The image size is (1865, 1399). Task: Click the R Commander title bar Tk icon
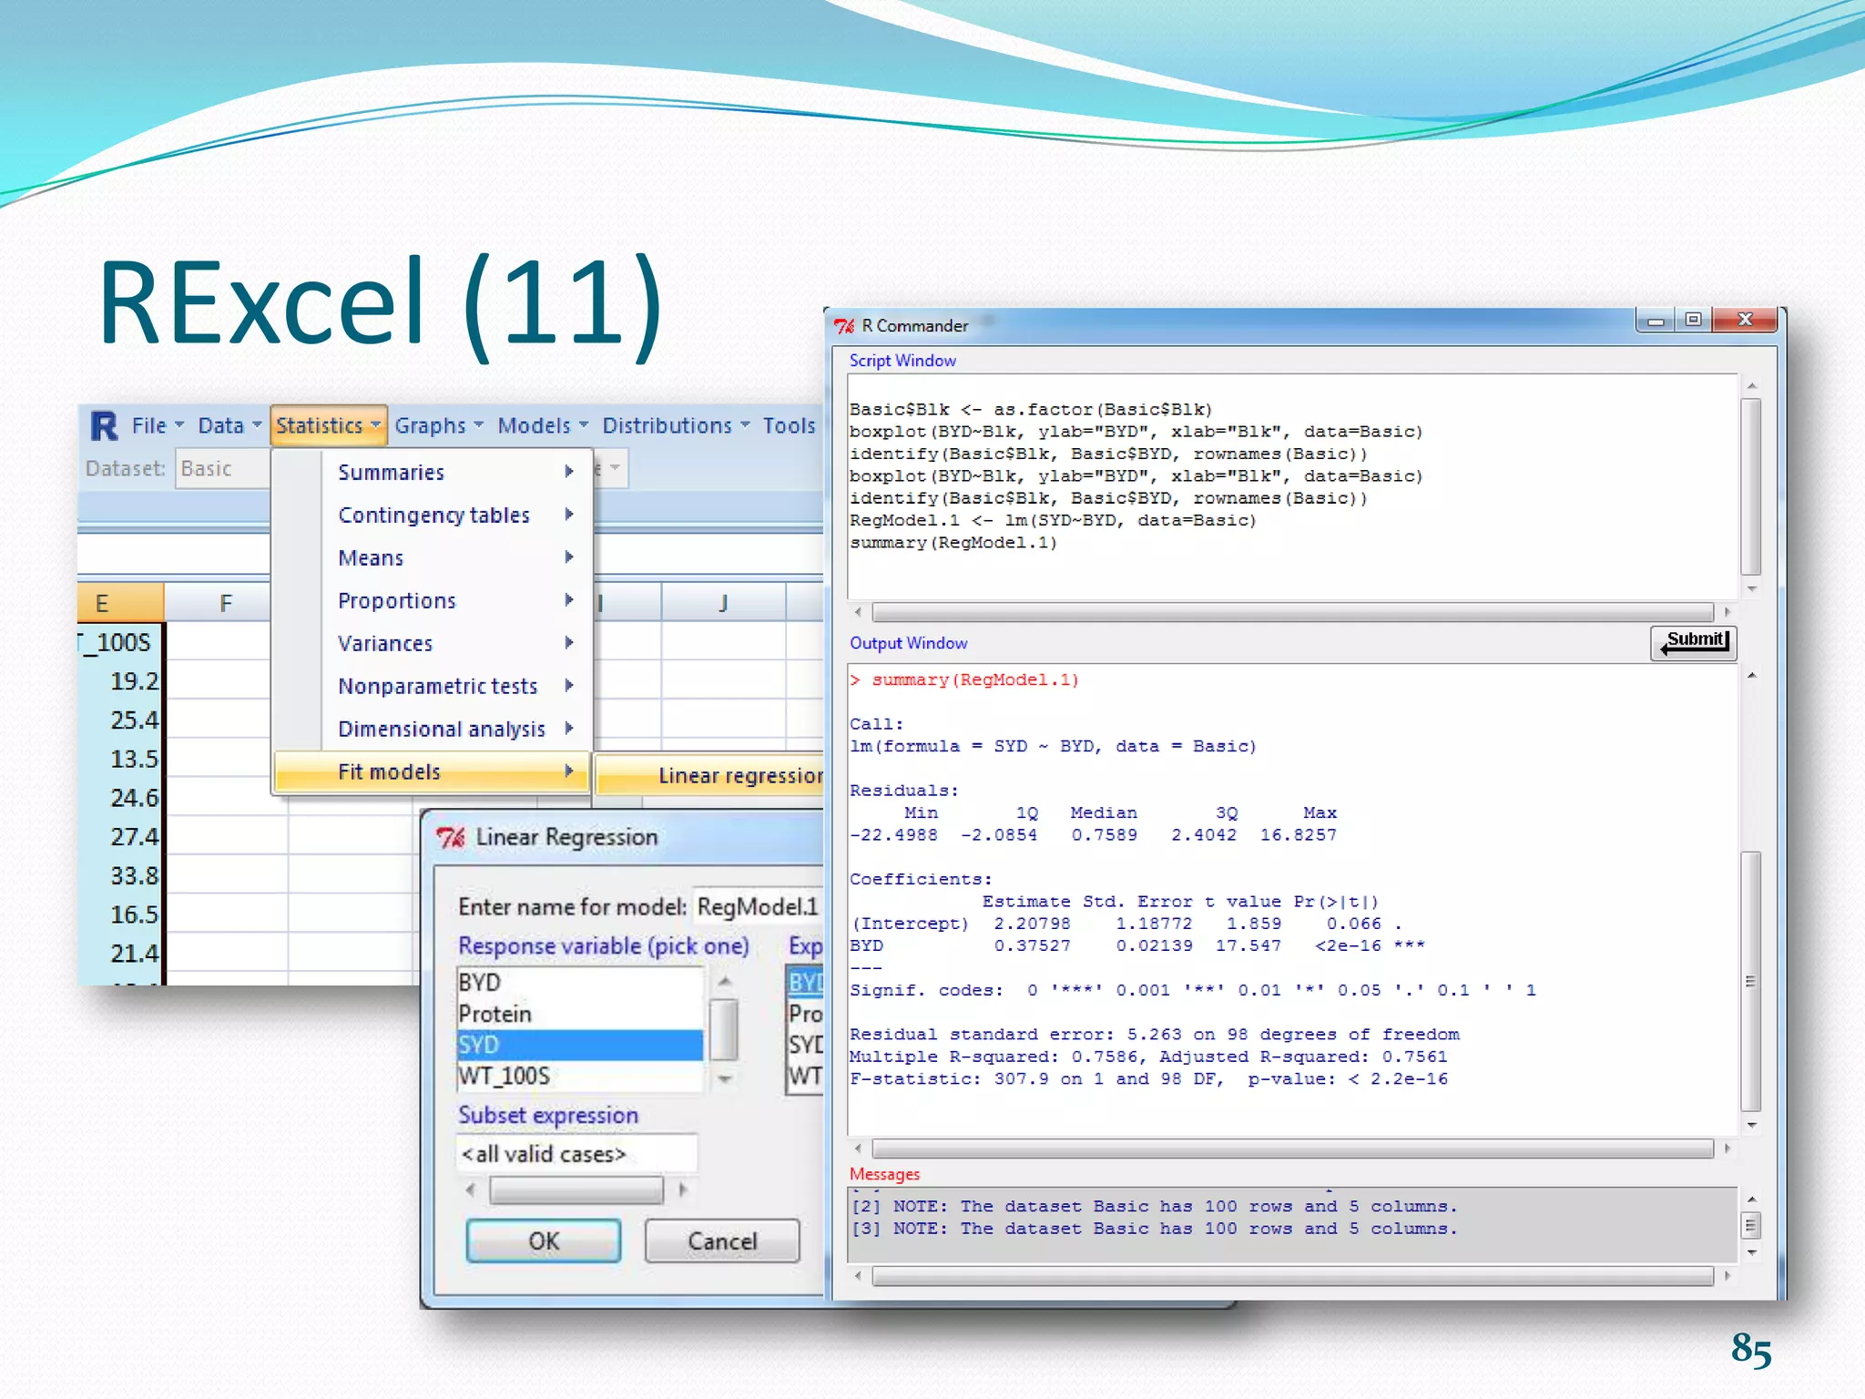[844, 325]
